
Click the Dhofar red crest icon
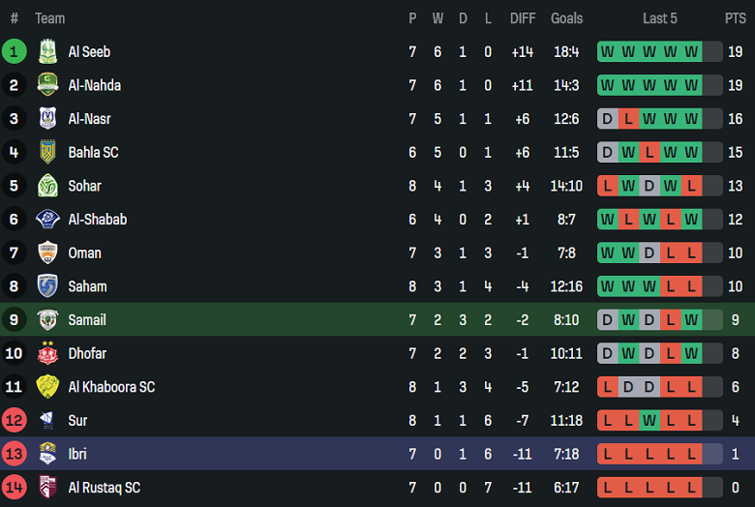tap(47, 353)
